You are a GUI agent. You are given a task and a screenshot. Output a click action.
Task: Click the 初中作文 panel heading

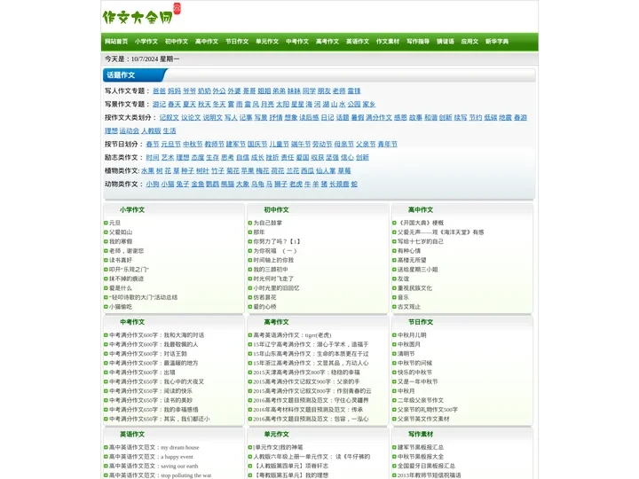click(x=276, y=209)
